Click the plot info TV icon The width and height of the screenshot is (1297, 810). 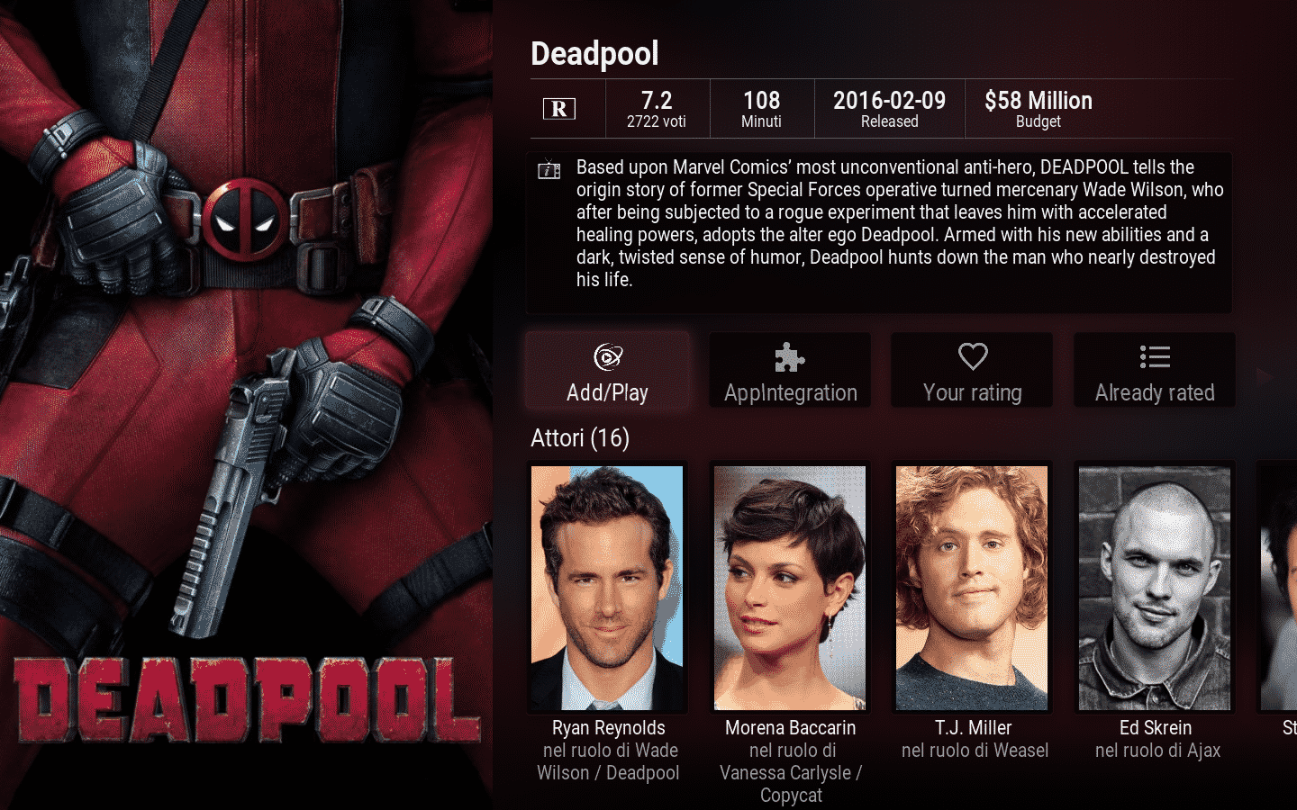click(549, 169)
